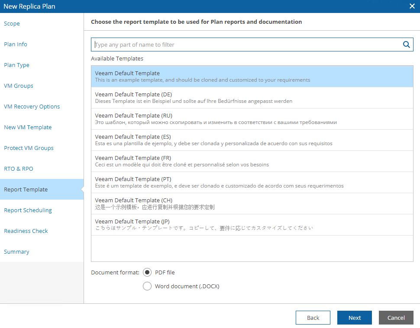Open the Readiness Check step

pos(26,231)
